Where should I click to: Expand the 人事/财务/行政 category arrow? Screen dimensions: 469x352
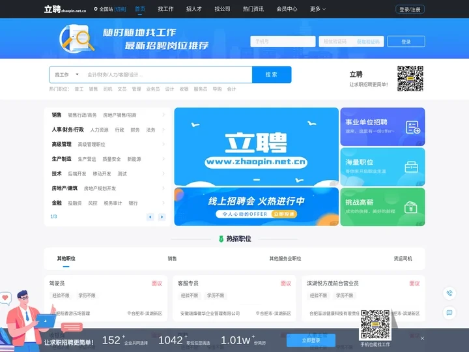163,129
